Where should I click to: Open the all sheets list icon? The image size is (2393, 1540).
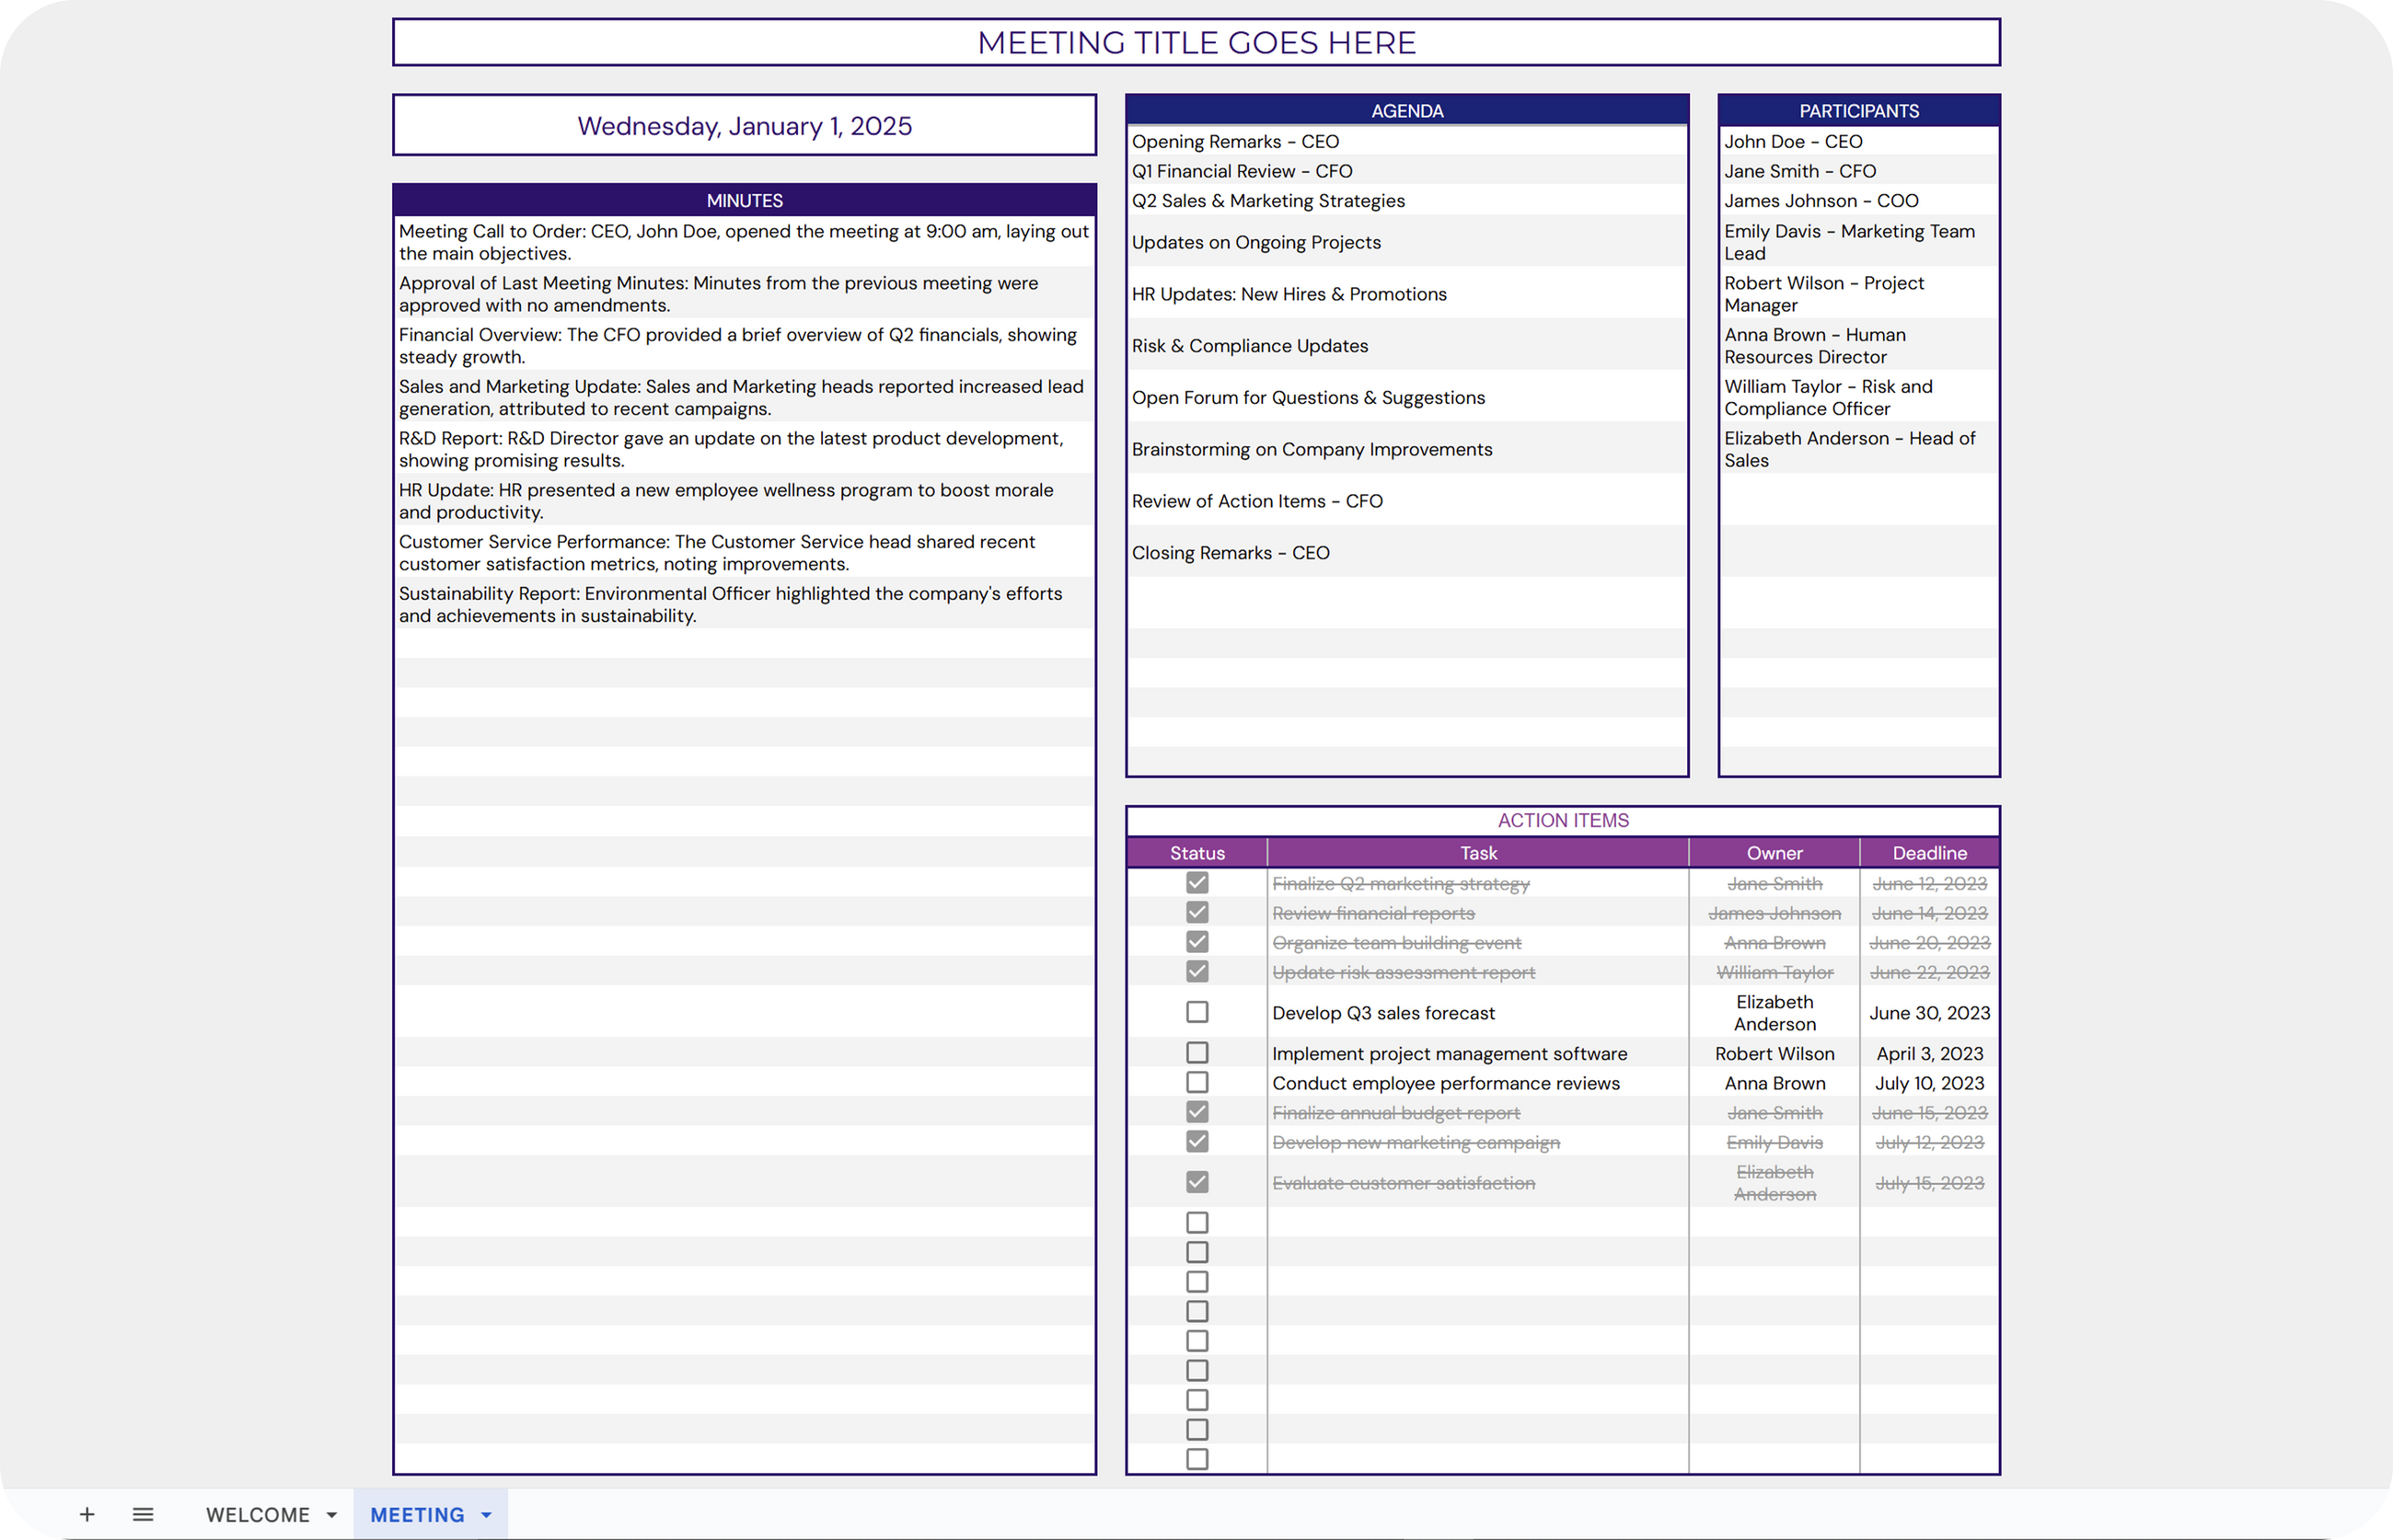coord(143,1514)
